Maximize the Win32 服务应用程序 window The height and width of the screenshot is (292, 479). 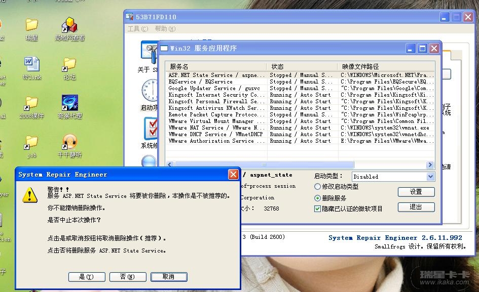[x=423, y=48]
